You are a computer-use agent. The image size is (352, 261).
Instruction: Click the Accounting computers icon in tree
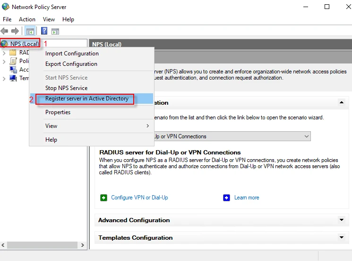point(13,70)
